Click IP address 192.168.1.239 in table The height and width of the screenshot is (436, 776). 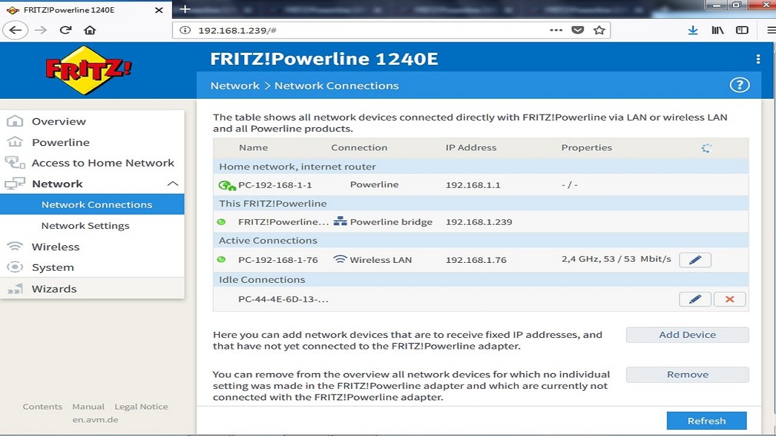479,222
